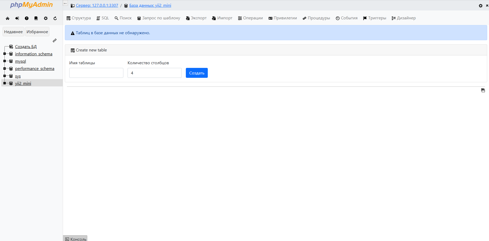Open the Консоль panel at the bottom
This screenshot has width=489, height=241.
point(75,239)
